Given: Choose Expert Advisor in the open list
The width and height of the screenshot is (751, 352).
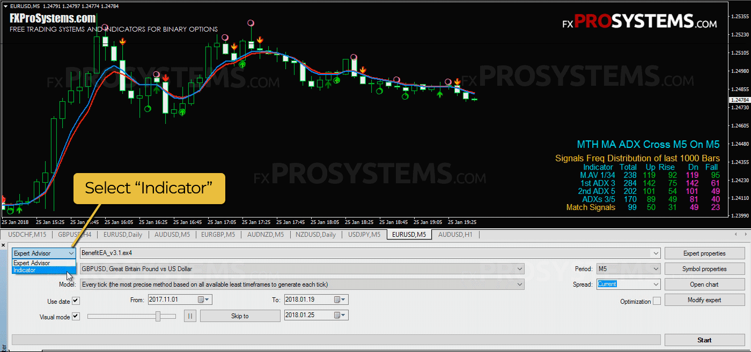Looking at the screenshot, I should pyautogui.click(x=44, y=263).
